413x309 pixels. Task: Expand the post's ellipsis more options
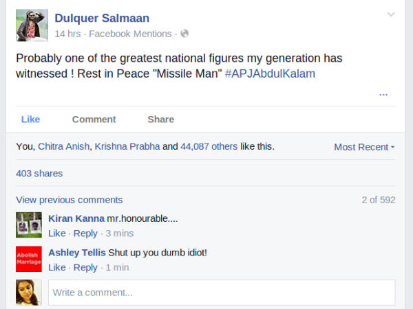coord(383,94)
